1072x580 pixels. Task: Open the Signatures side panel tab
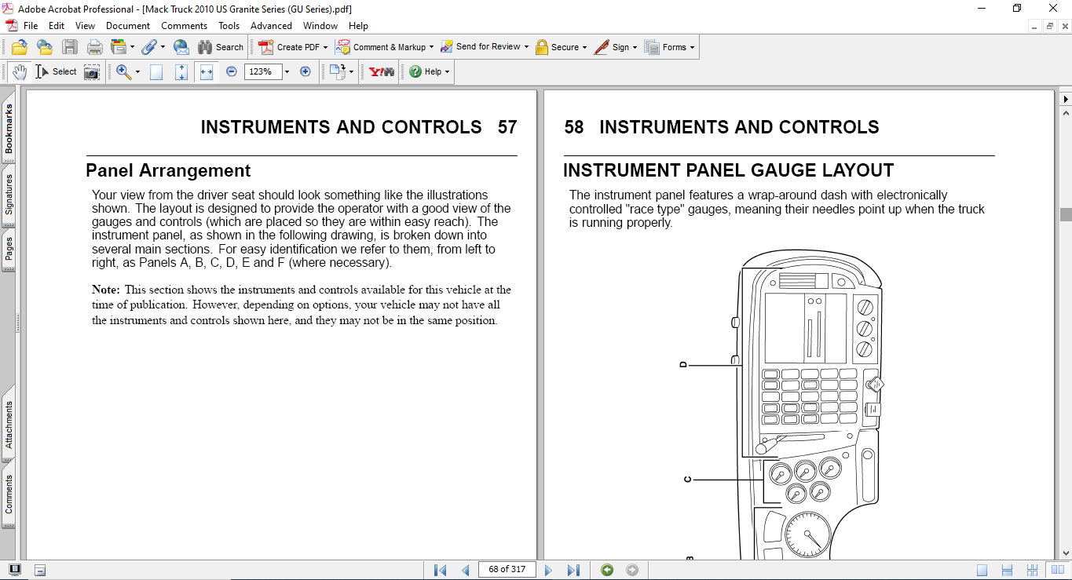tap(9, 193)
